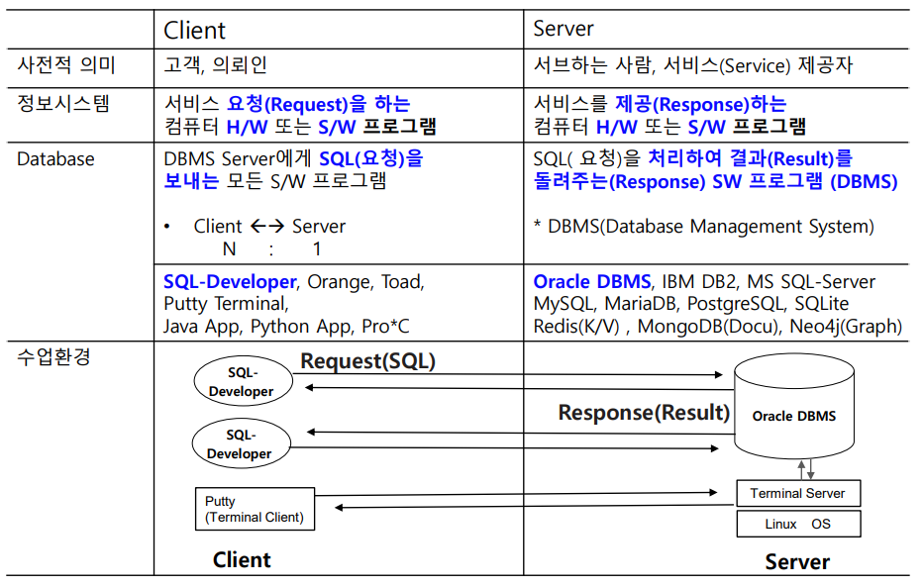
Task: Click the blue "SQL-Developer" text in table
Action: pyautogui.click(x=230, y=281)
